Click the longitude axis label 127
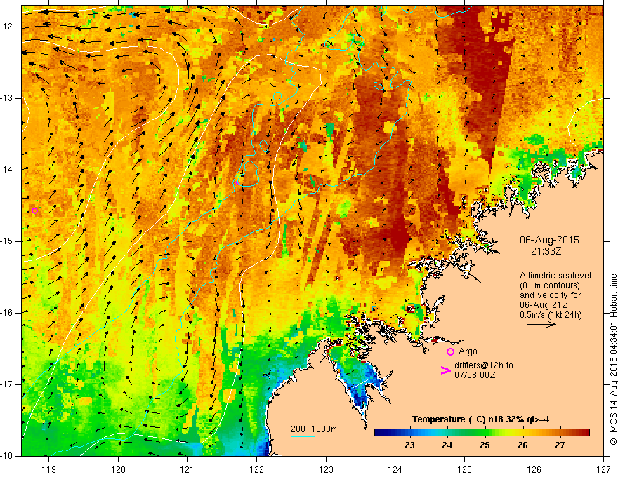618x477 pixels. (x=603, y=469)
